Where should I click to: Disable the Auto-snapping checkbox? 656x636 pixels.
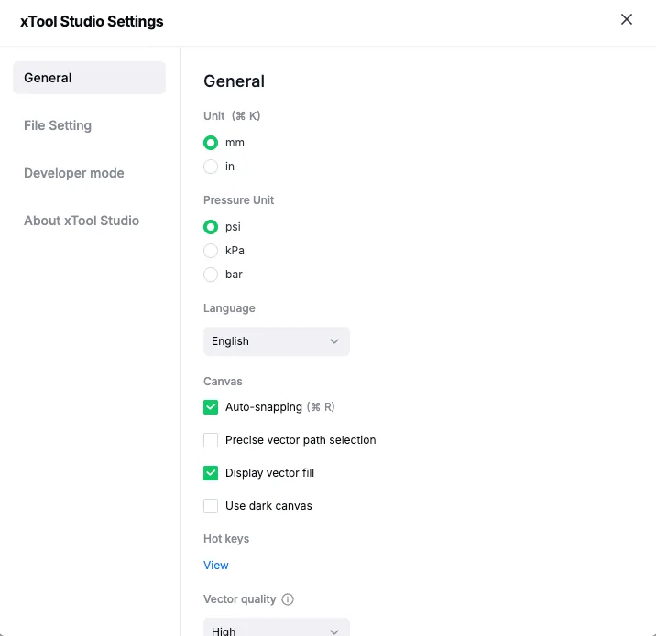click(x=211, y=407)
